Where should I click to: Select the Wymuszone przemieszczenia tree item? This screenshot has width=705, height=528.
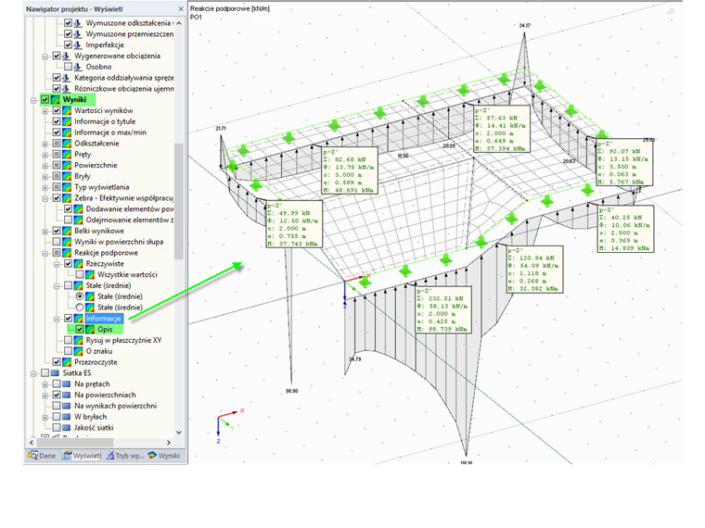click(130, 34)
